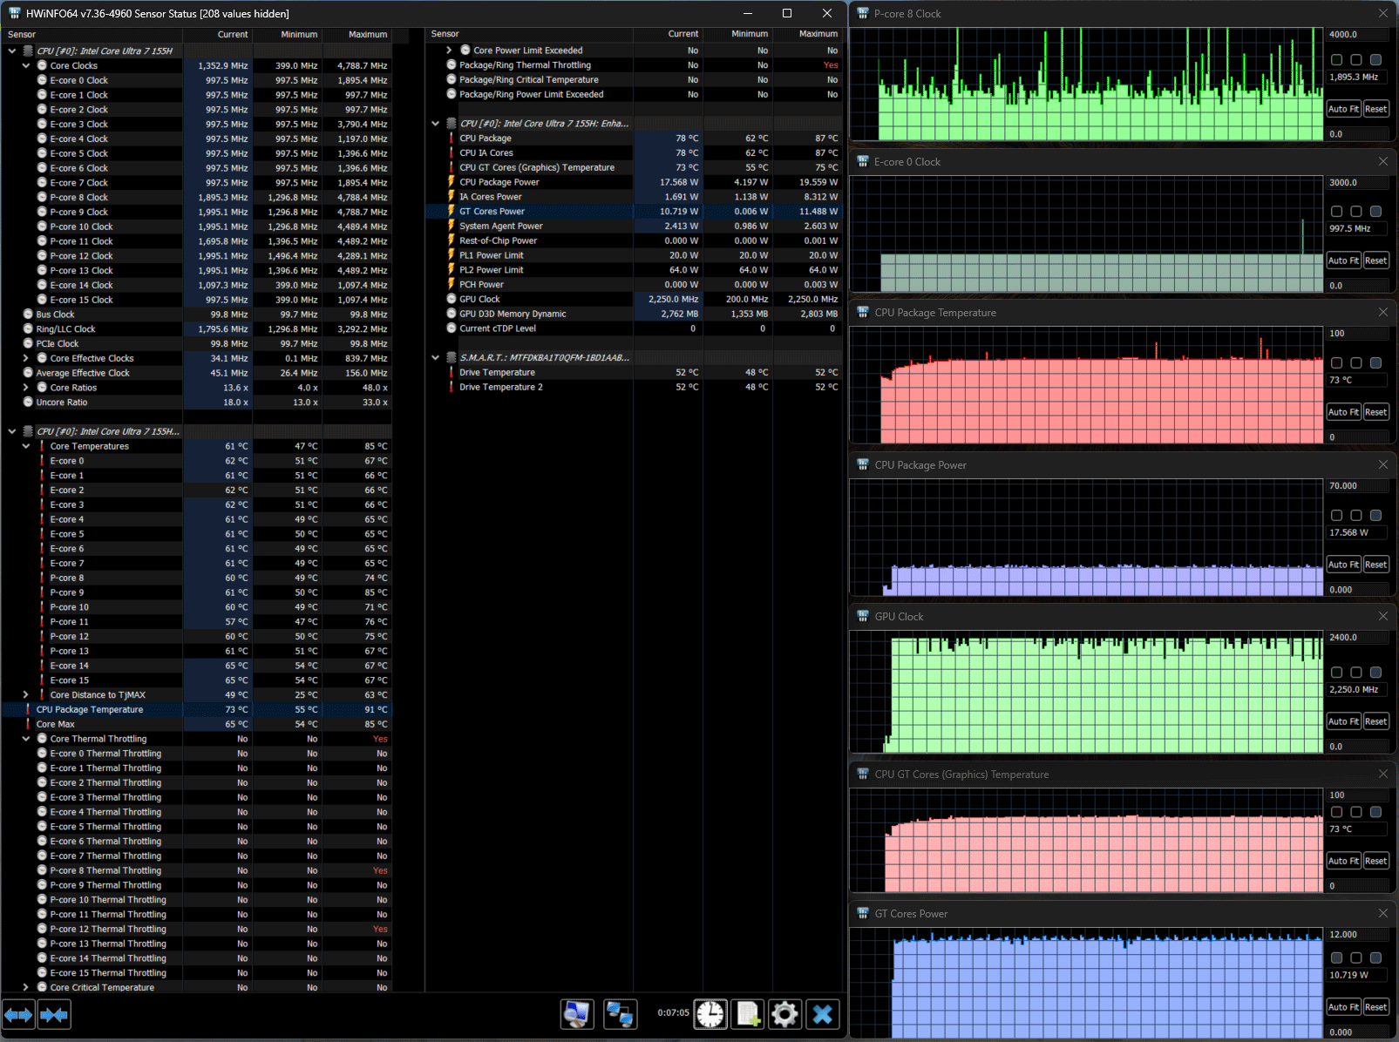Viewport: 1399px width, 1042px height.
Task: Click the lightning icon beside GT Cores Power row
Action: coord(452,211)
